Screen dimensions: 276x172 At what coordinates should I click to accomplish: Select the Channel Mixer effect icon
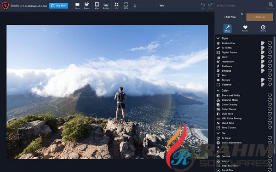click(218, 100)
